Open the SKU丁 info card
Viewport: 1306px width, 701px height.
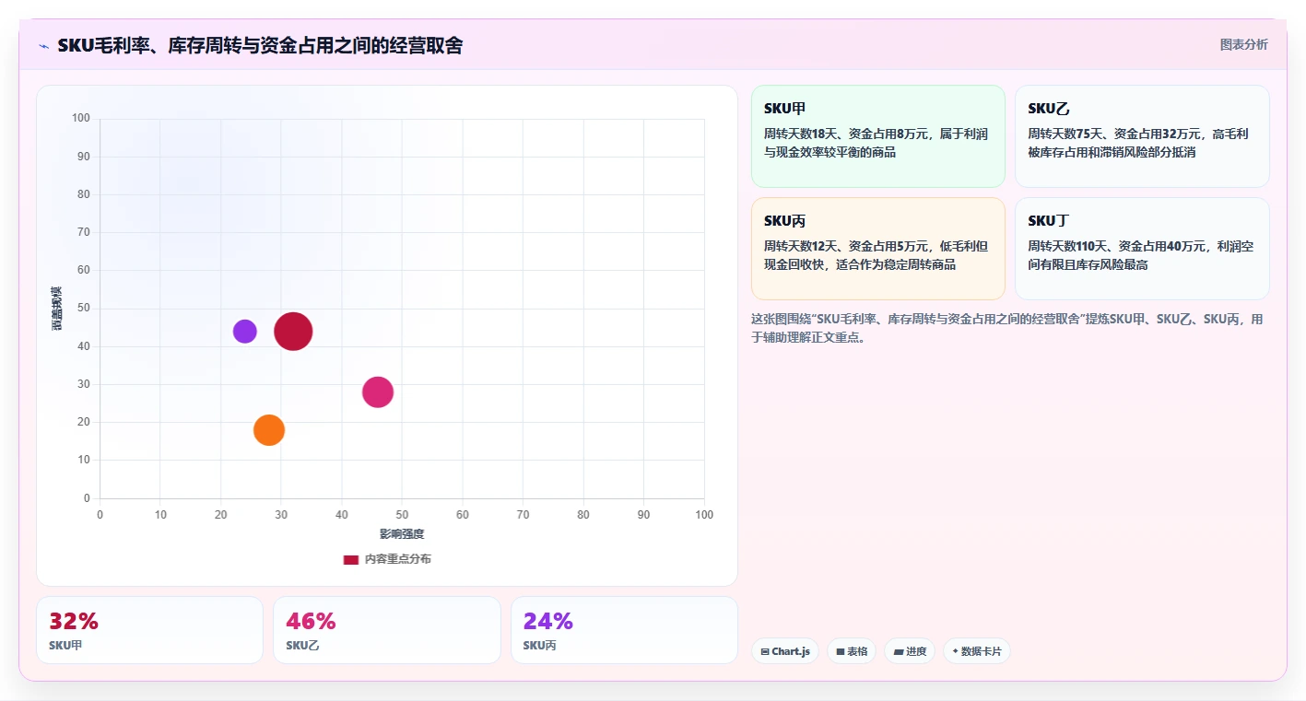point(1142,249)
